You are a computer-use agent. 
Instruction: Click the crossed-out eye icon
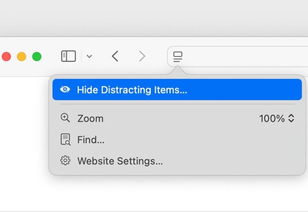coord(65,90)
